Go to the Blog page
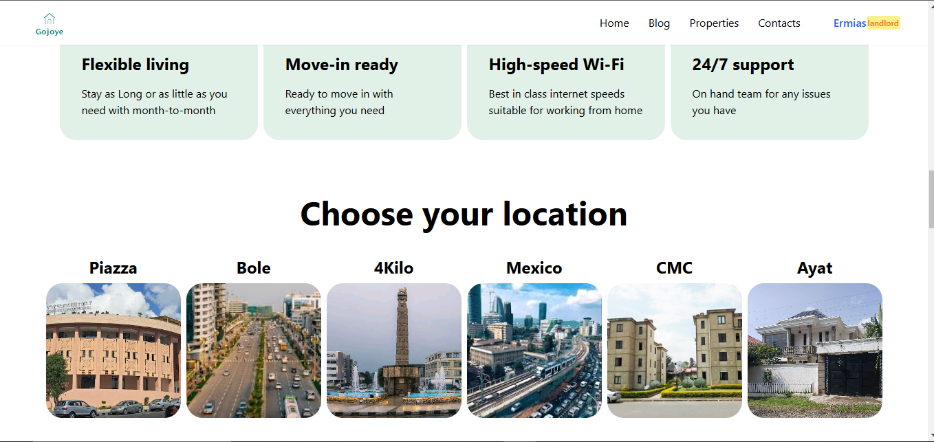Screen dimensions: 934x442 tap(659, 23)
